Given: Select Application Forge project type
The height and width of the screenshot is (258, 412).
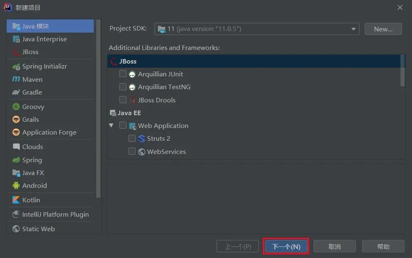Looking at the screenshot, I should click(50, 132).
